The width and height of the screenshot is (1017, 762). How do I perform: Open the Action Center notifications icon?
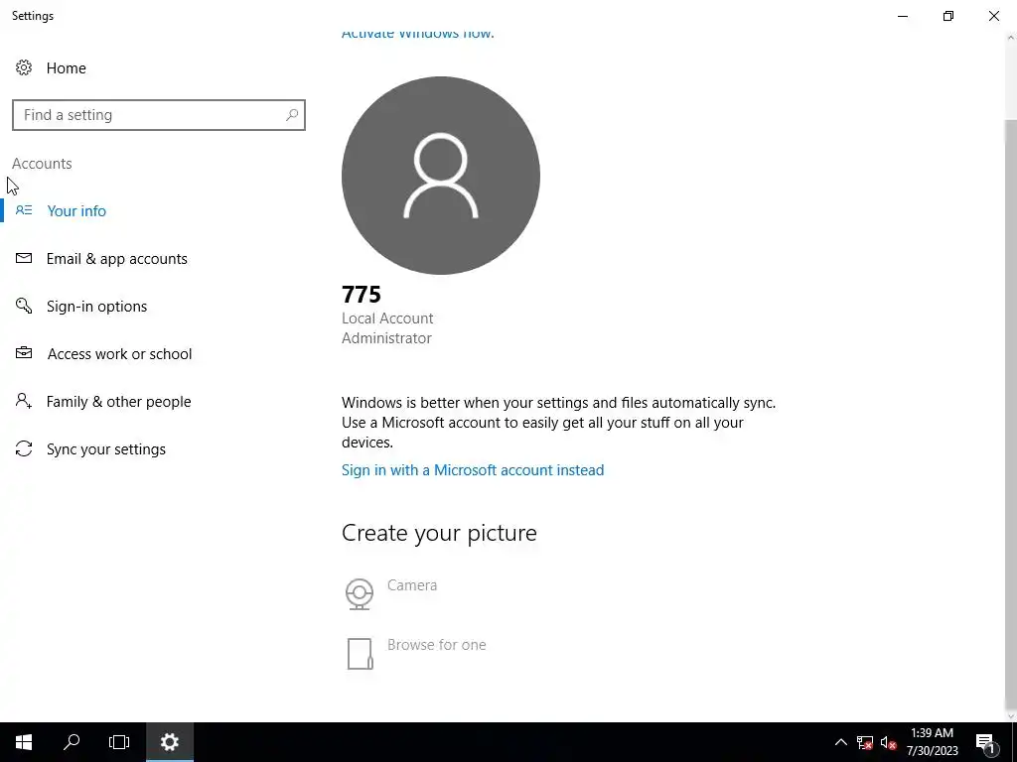tap(985, 742)
